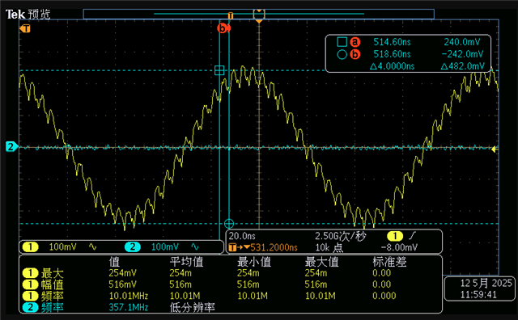Click the 531.2000ns trigger delay readout
The image size is (518, 320).
coord(274,247)
